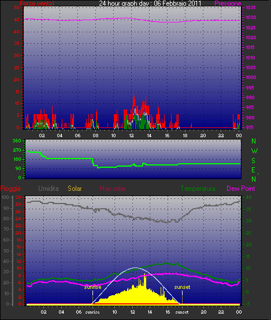
Task: Click the Temperatura legend label
Action: point(198,189)
